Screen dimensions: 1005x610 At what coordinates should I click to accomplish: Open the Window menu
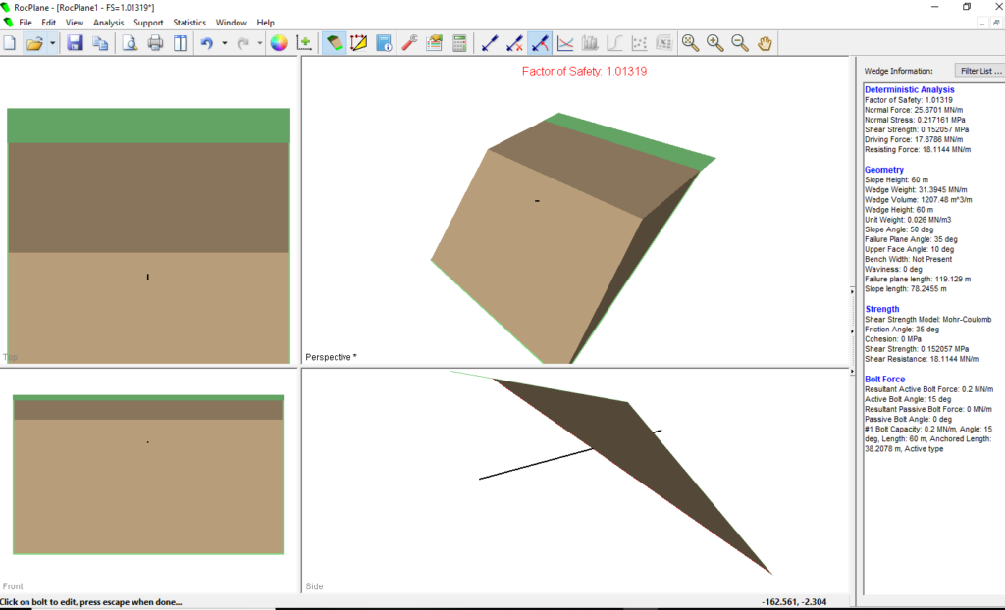[x=231, y=23]
